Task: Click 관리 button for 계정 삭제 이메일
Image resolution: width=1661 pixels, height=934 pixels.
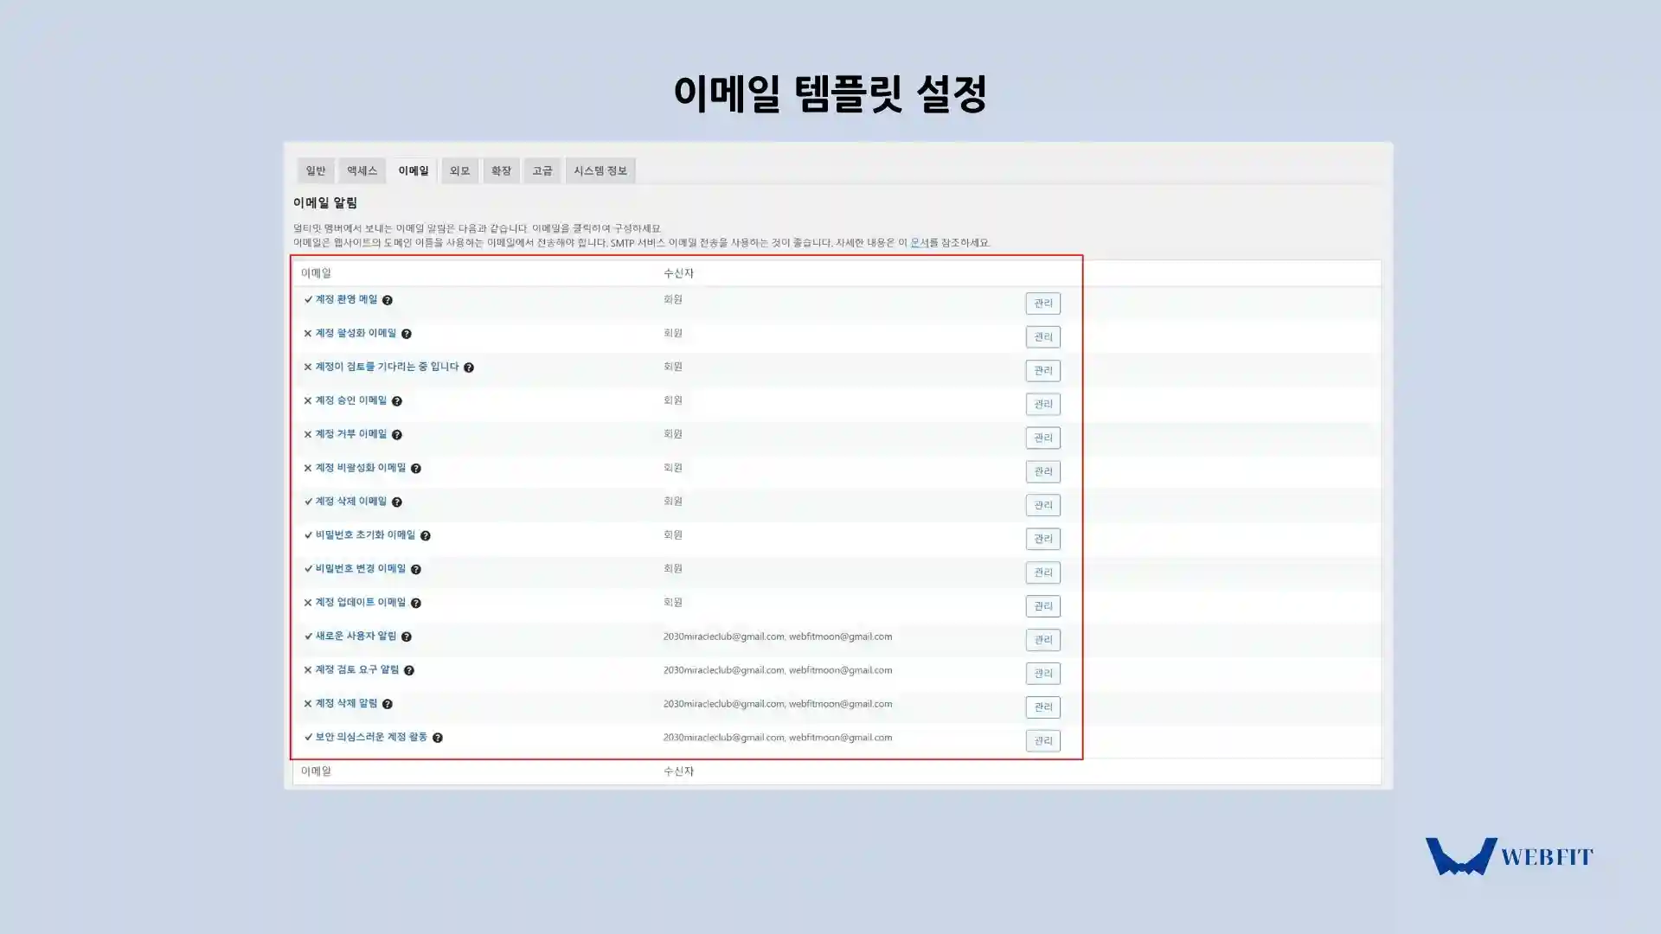Action: (1043, 506)
